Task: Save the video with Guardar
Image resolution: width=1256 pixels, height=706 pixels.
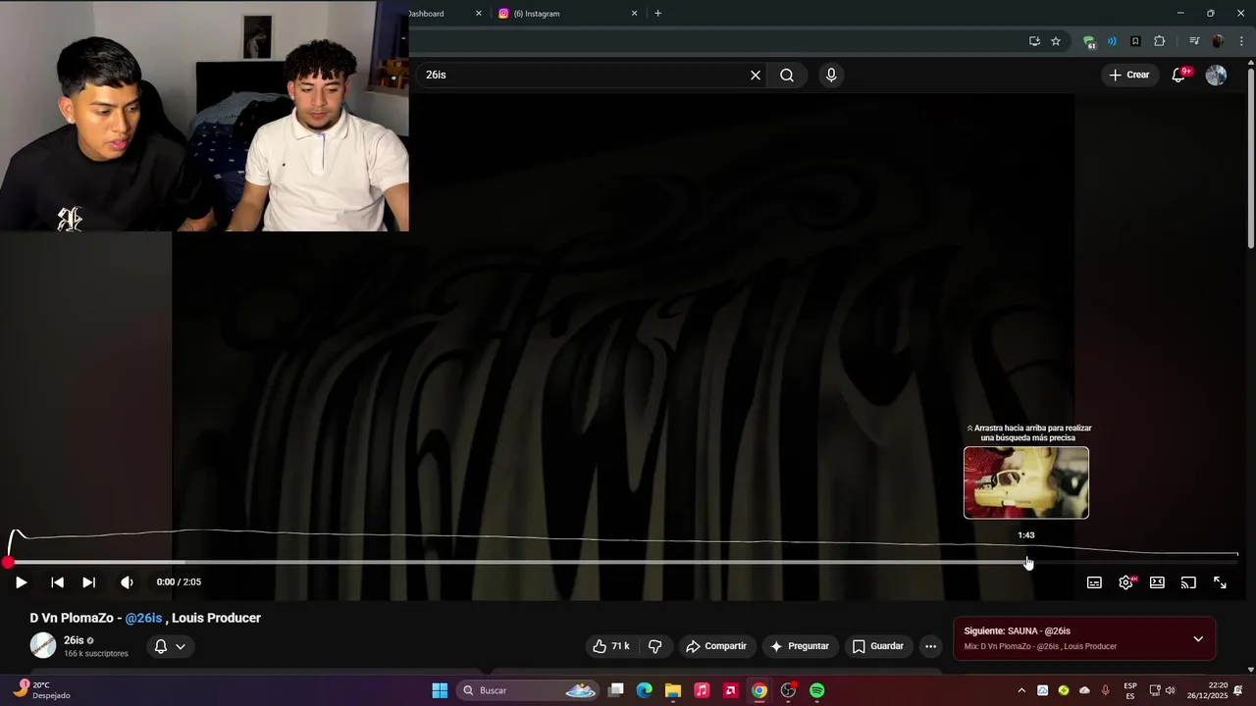Action: click(877, 646)
